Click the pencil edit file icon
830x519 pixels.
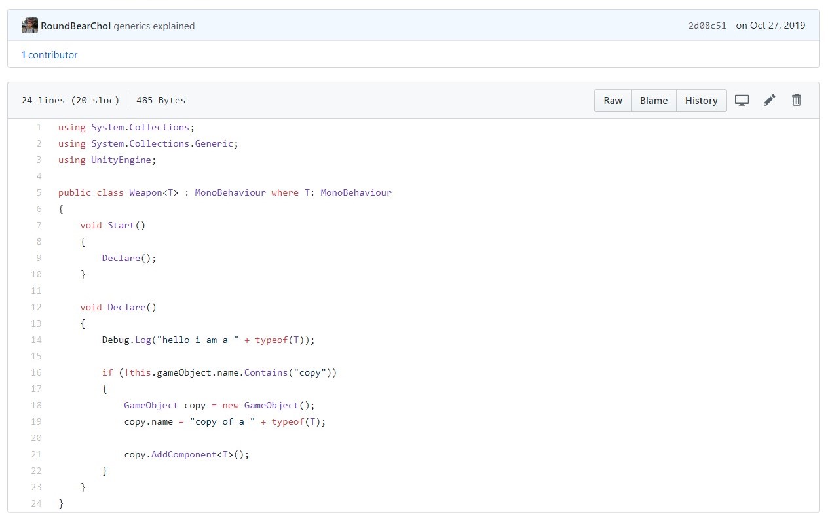pos(770,100)
